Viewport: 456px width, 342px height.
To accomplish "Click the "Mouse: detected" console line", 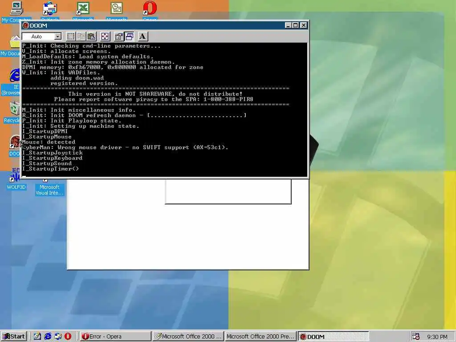I will pyautogui.click(x=49, y=142).
